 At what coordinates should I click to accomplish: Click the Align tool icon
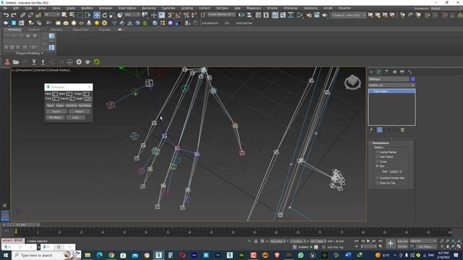pos(249,15)
